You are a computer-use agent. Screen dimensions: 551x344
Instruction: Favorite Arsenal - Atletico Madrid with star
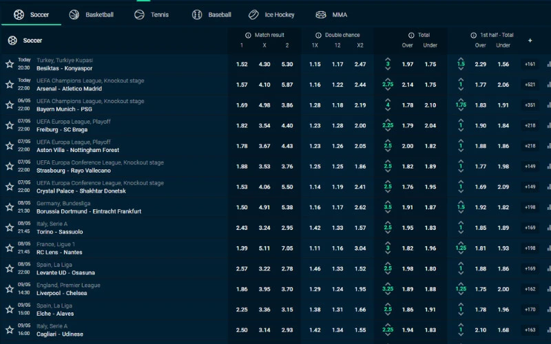(x=10, y=84)
